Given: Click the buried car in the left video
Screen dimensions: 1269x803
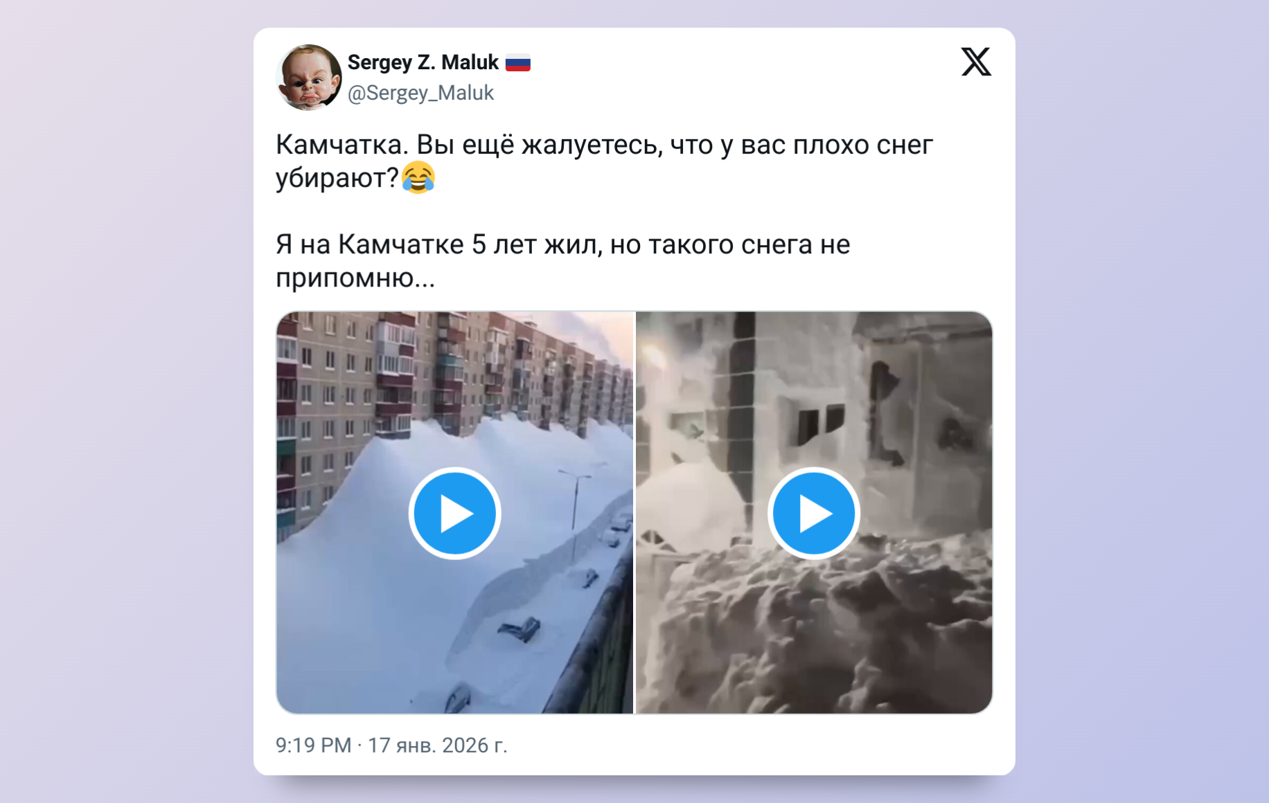Looking at the screenshot, I should coord(520,629).
